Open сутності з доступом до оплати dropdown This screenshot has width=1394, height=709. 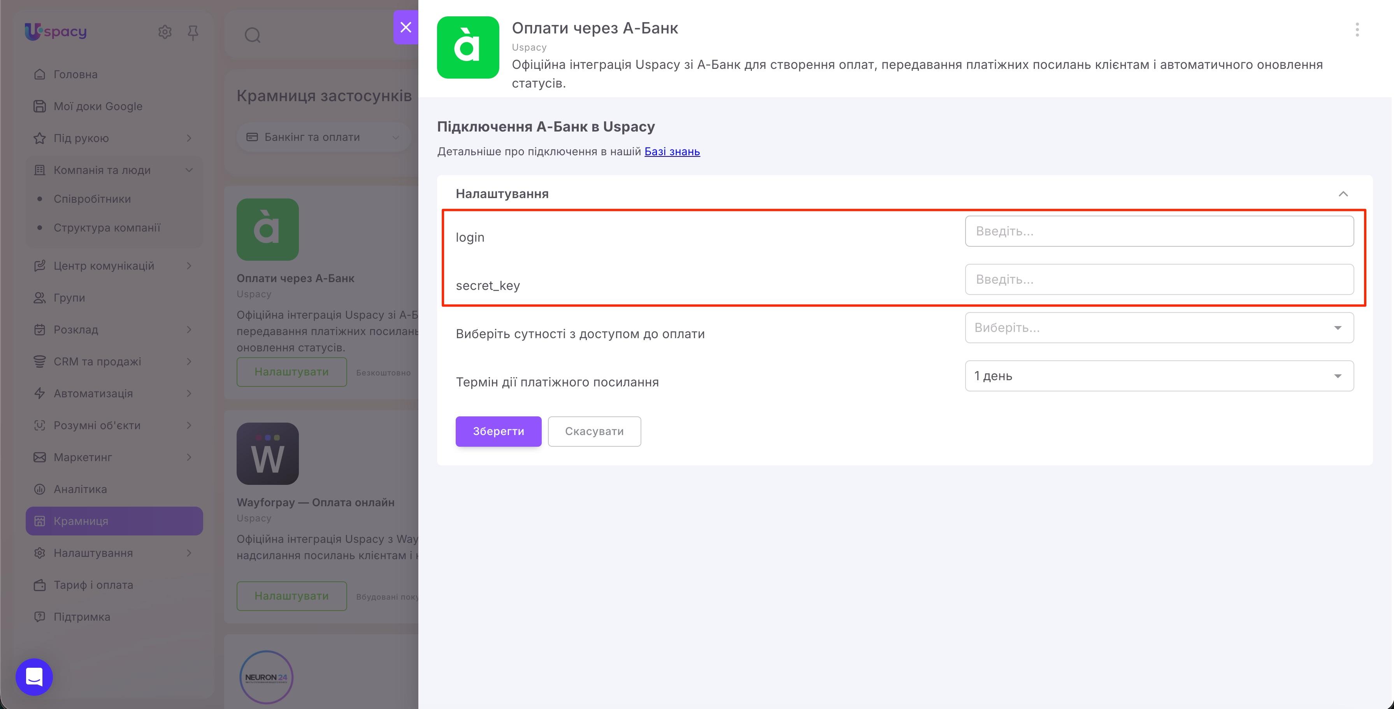1159,327
